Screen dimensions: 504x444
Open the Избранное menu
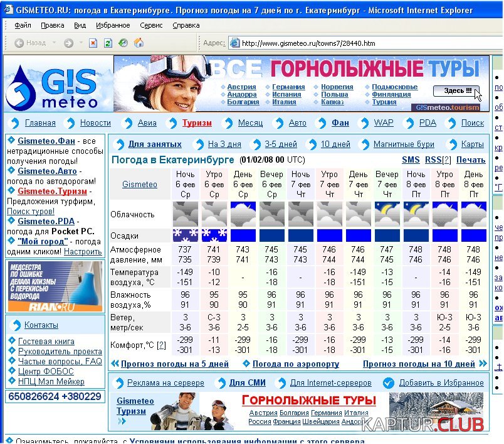pyautogui.click(x=113, y=25)
